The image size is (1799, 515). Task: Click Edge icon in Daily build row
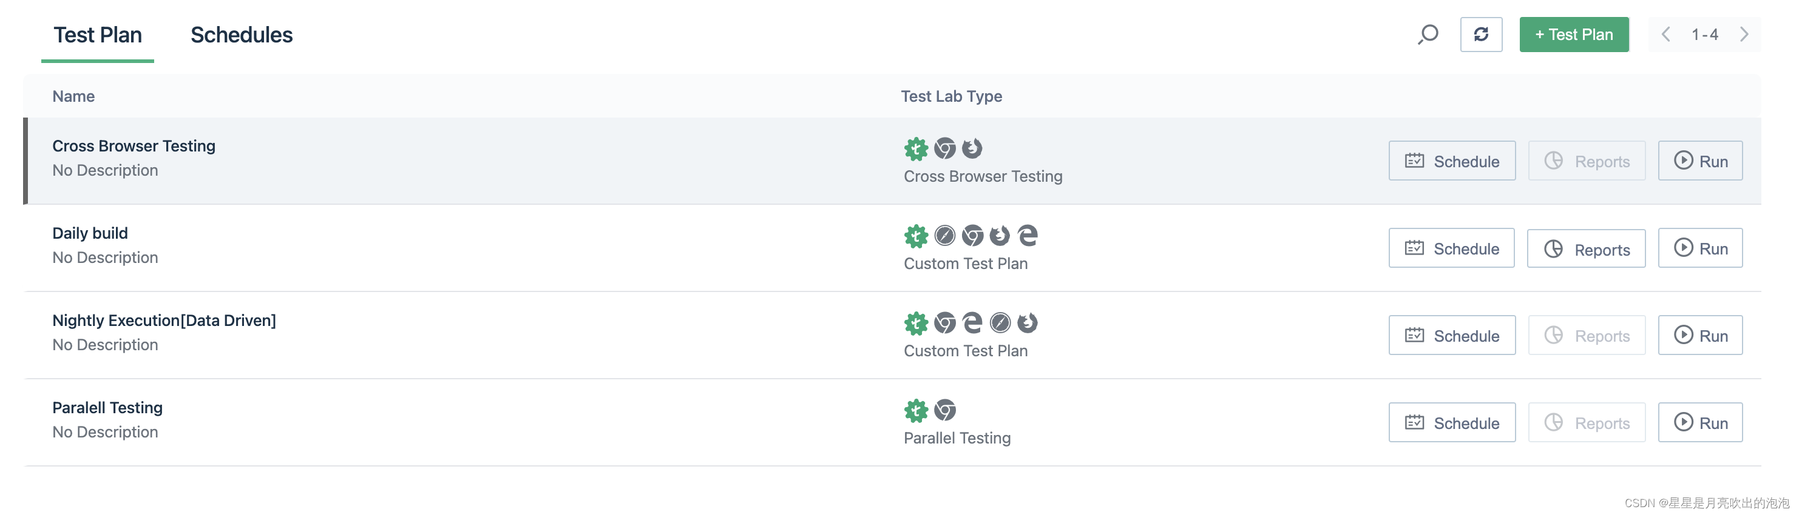click(x=1026, y=236)
